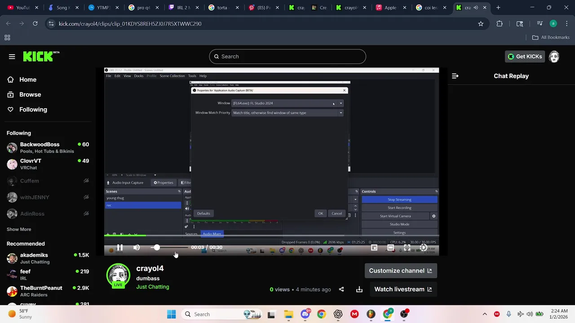Open Cuffem offline channel
The height and width of the screenshot is (323, 575).
click(x=48, y=181)
